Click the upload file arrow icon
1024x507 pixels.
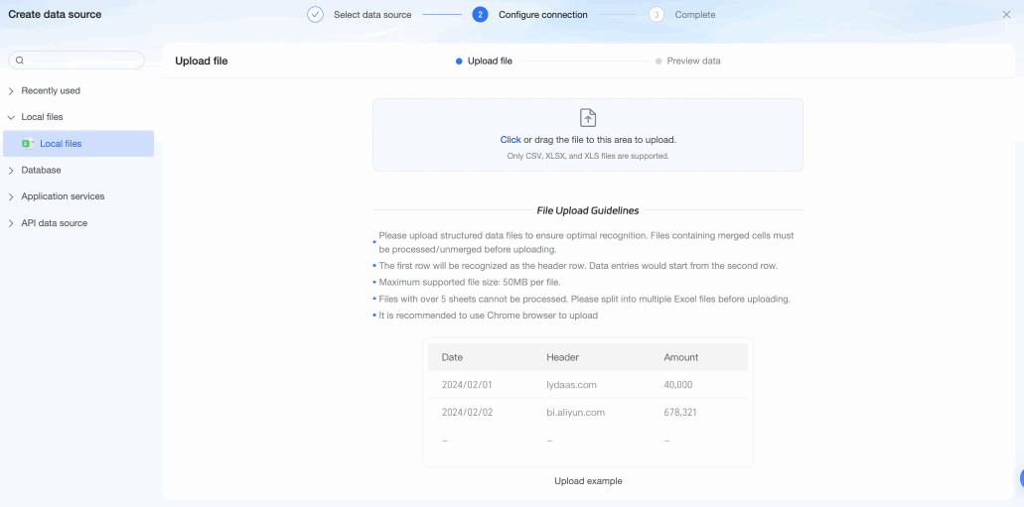(x=588, y=118)
